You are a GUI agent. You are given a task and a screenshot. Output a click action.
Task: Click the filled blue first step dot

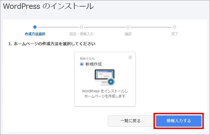click(x=35, y=27)
